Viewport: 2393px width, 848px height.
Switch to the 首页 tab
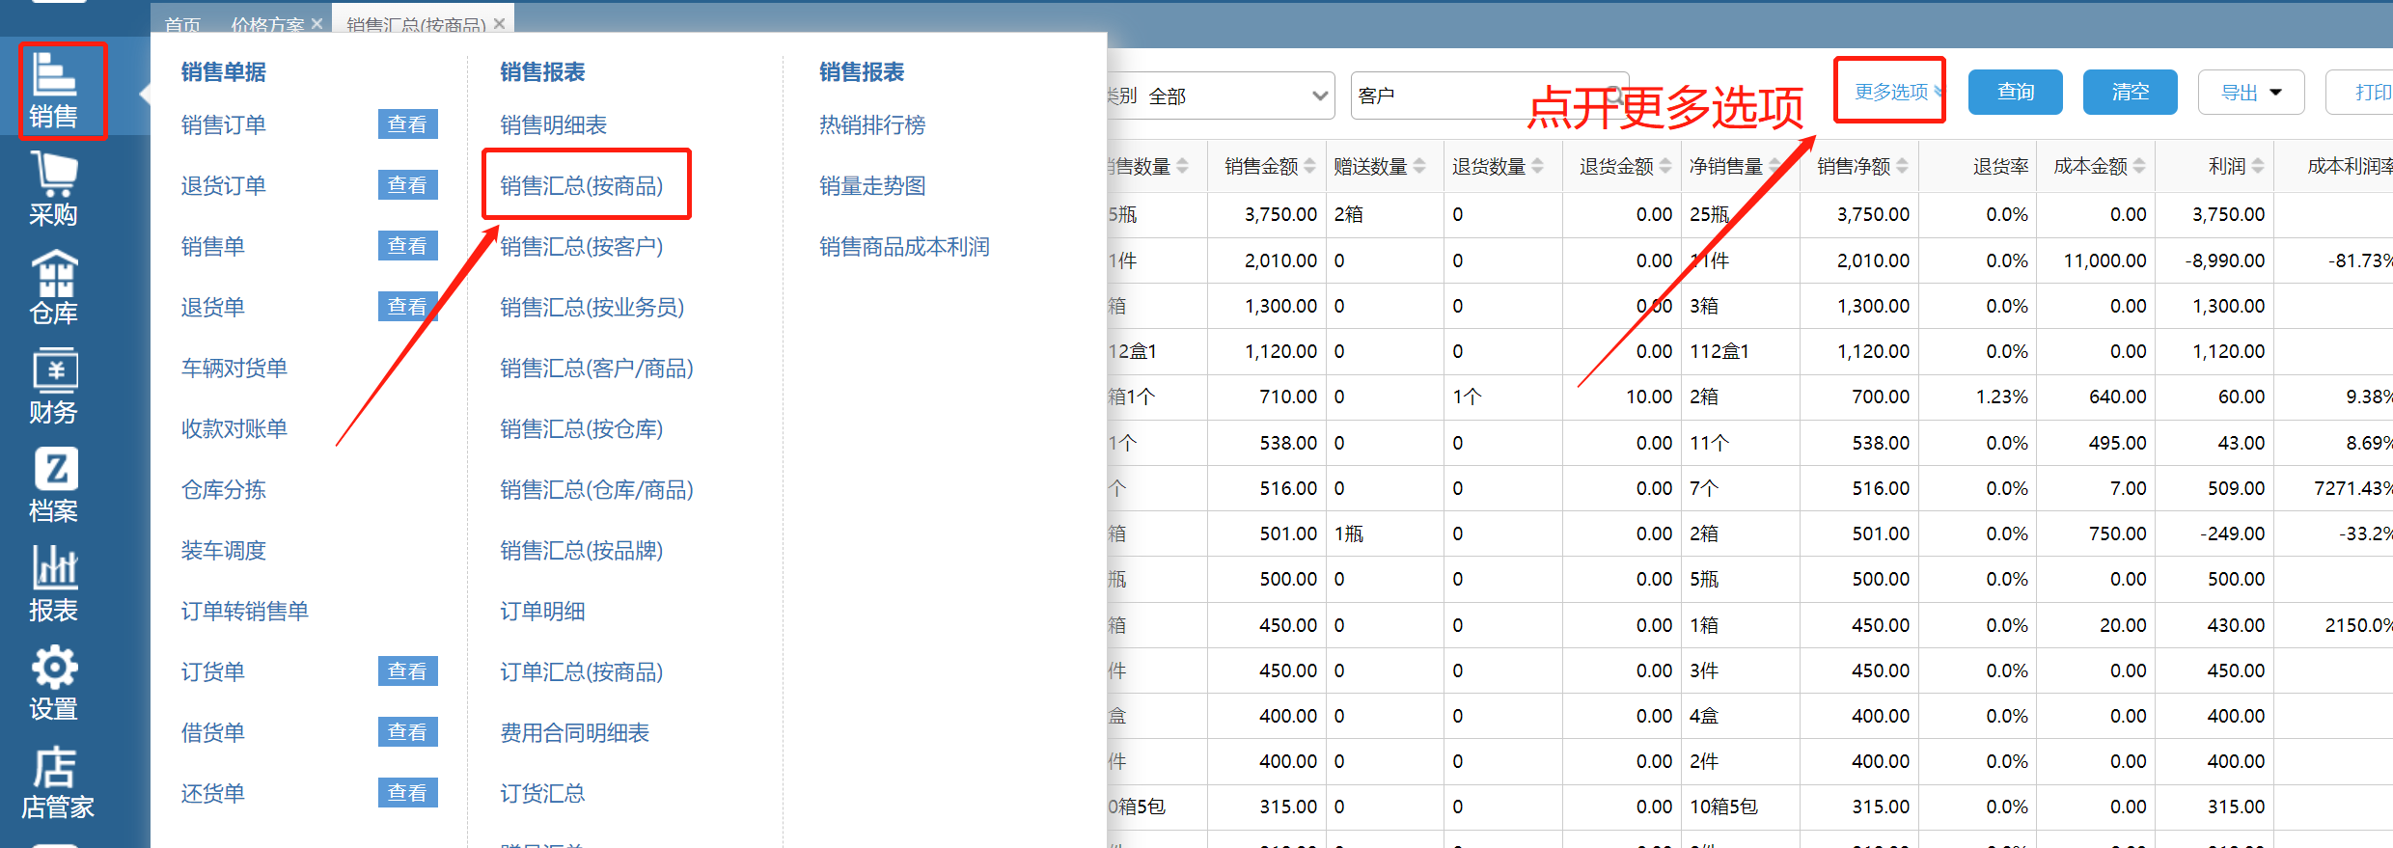[x=182, y=24]
